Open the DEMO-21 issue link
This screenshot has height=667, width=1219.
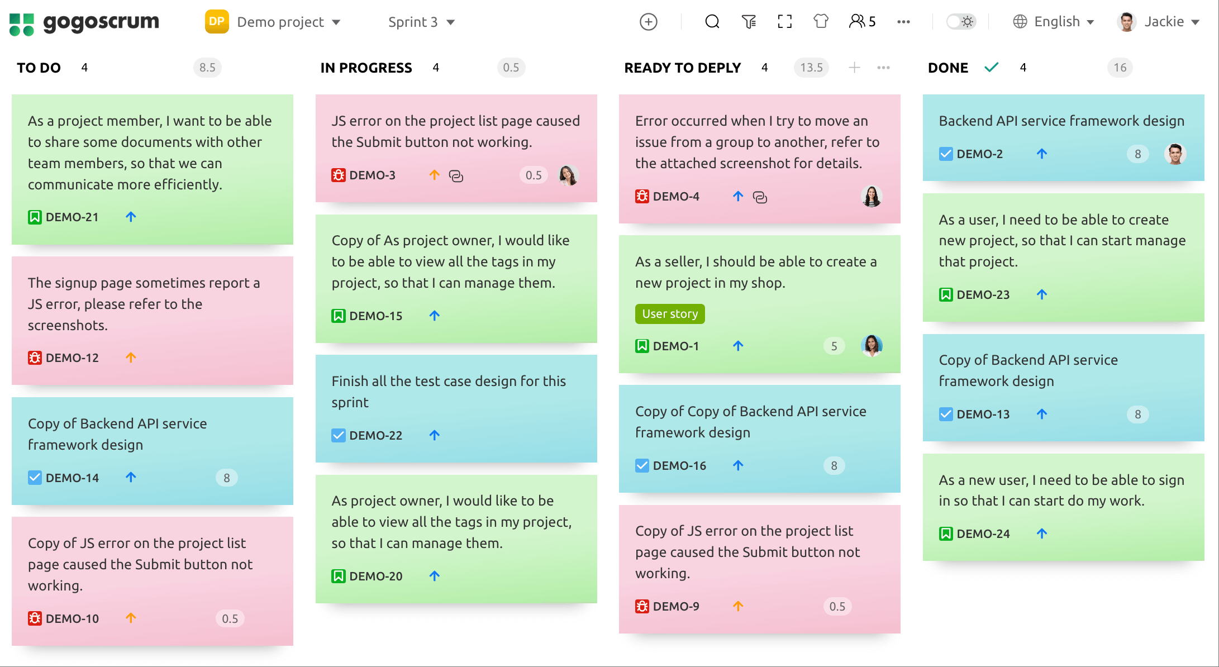72,217
